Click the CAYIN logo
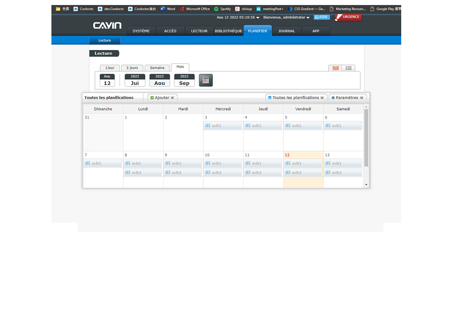The width and height of the screenshot is (453, 313). click(x=107, y=26)
